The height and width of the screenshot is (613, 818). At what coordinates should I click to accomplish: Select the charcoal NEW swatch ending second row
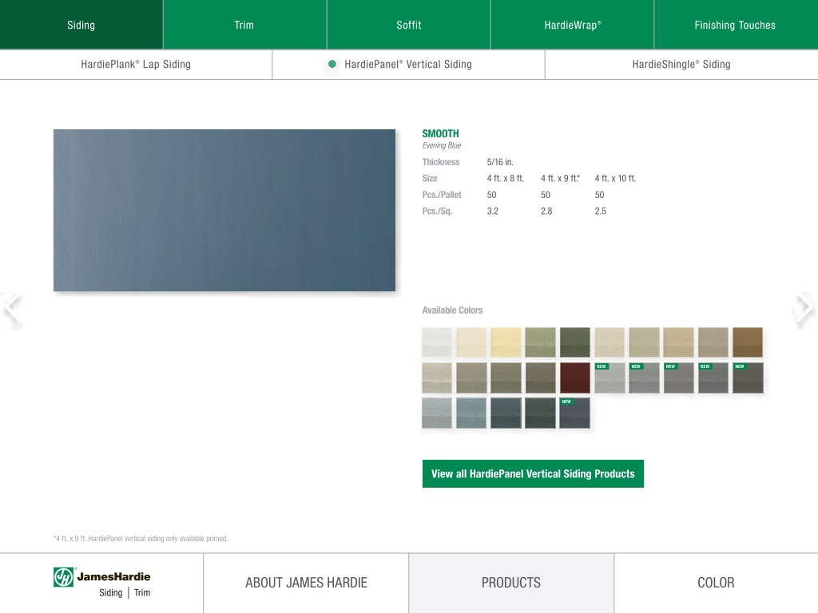click(748, 378)
